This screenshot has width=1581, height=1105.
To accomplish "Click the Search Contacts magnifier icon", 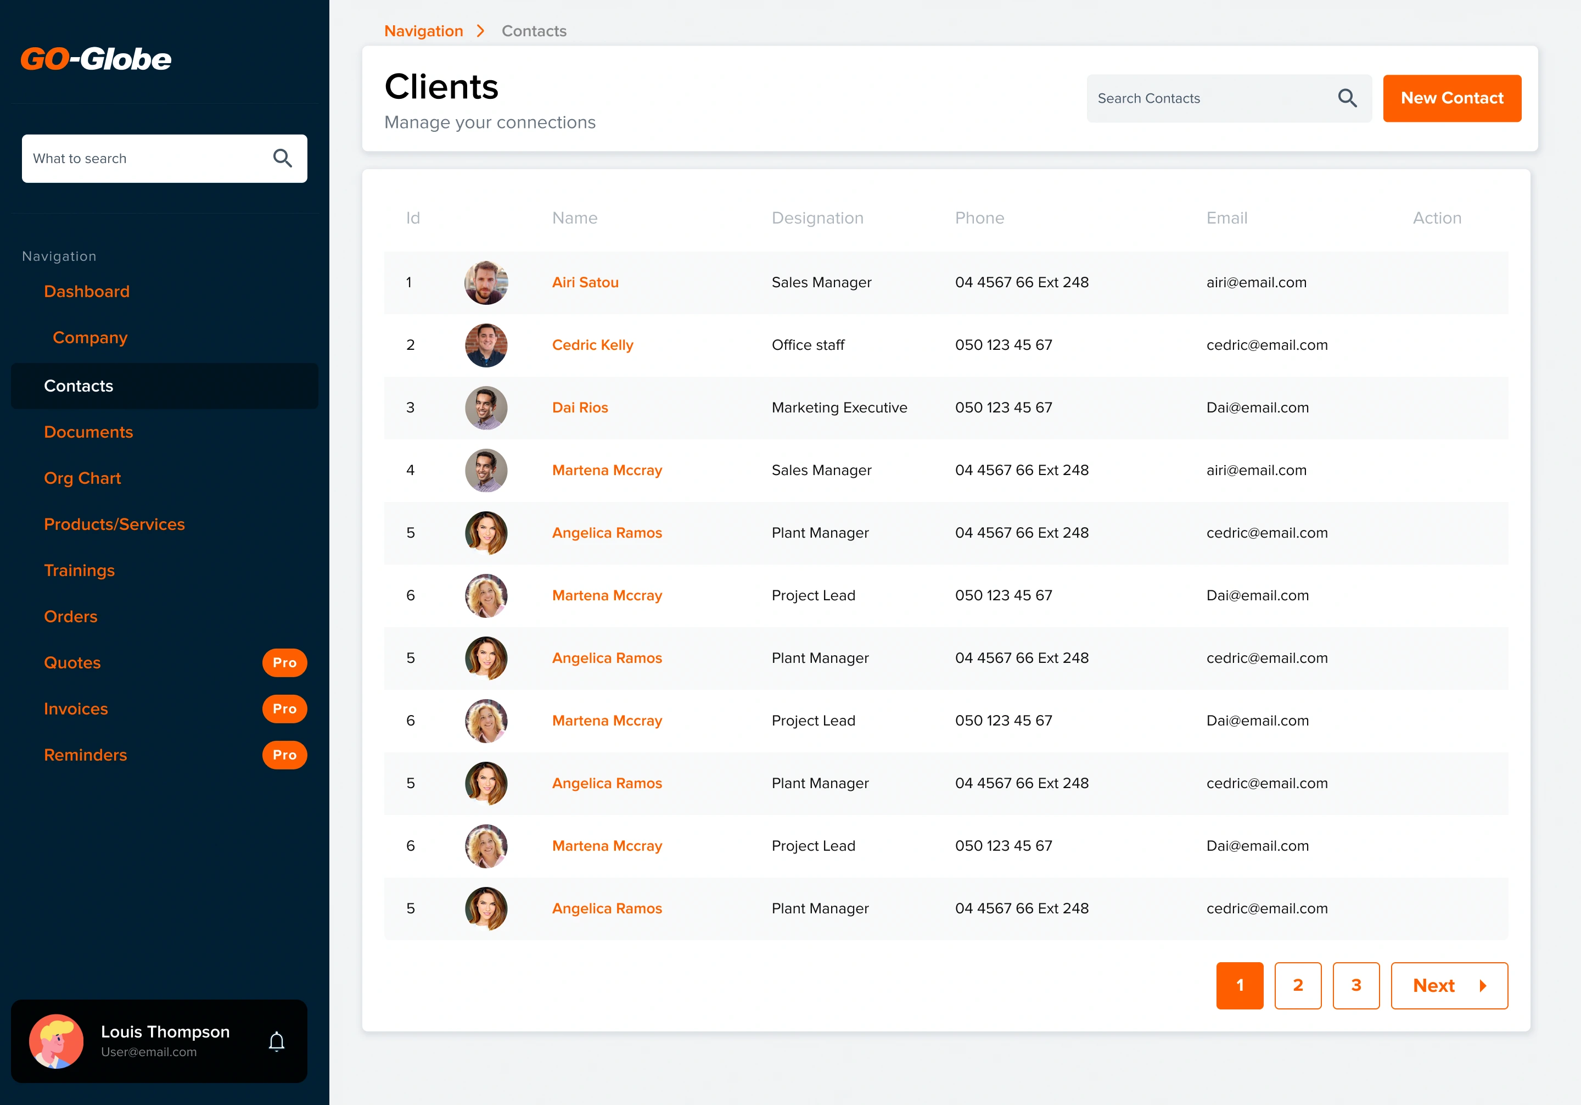I will pyautogui.click(x=1347, y=98).
